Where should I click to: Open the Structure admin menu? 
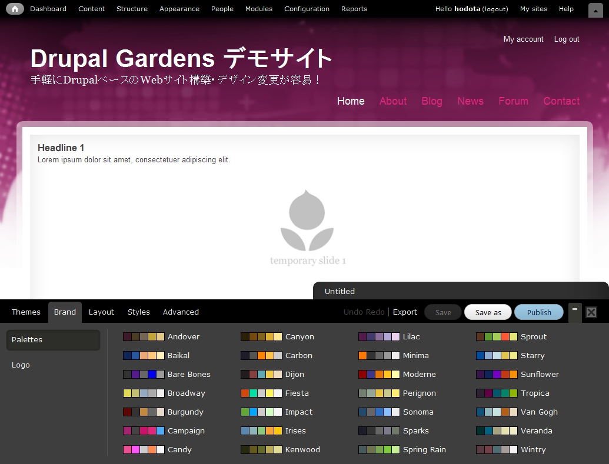(132, 9)
